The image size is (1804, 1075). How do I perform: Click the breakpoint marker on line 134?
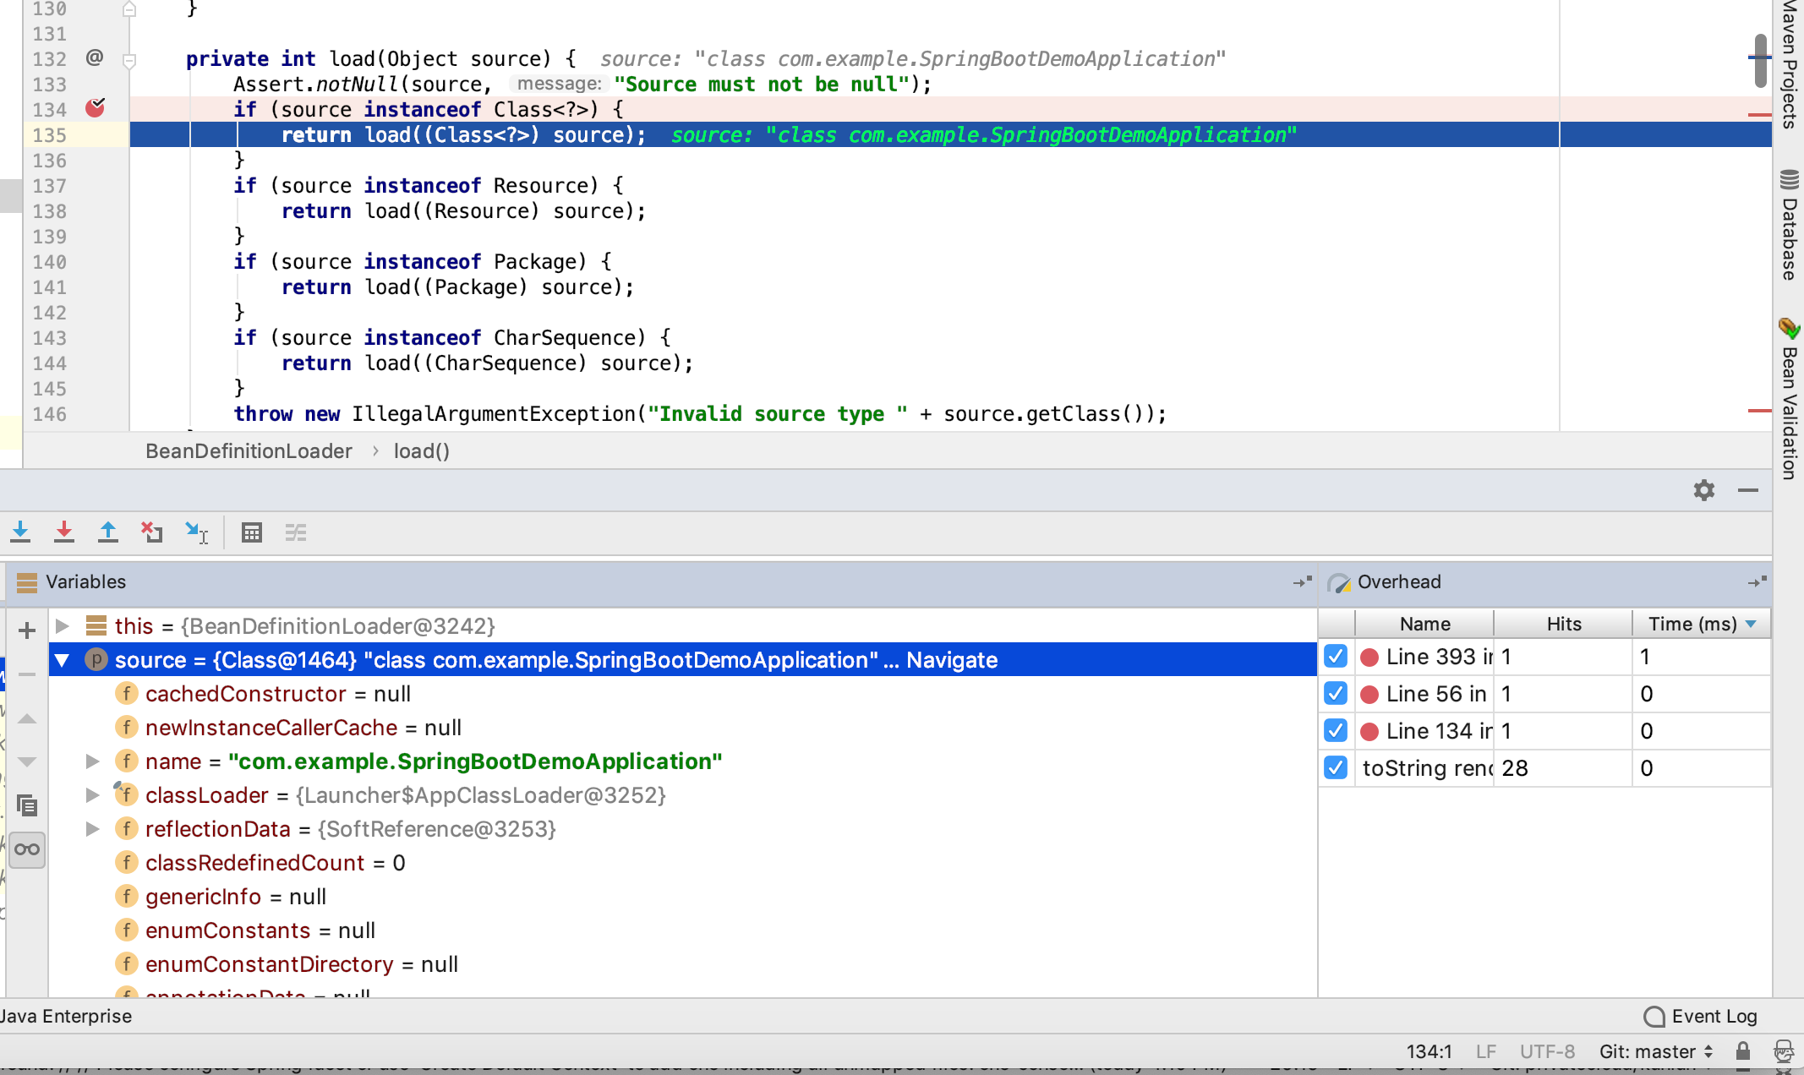tap(96, 108)
